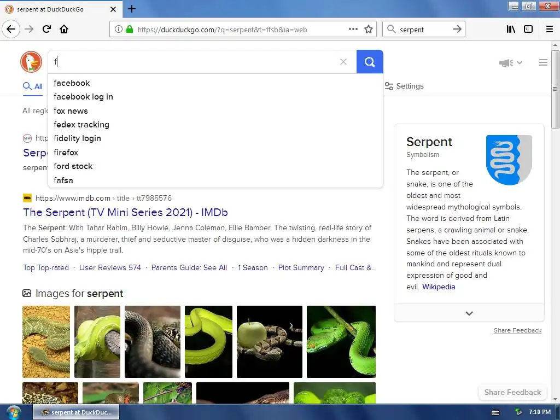Choose the 'firefox' suggestion
The width and height of the screenshot is (560, 420).
click(215, 153)
